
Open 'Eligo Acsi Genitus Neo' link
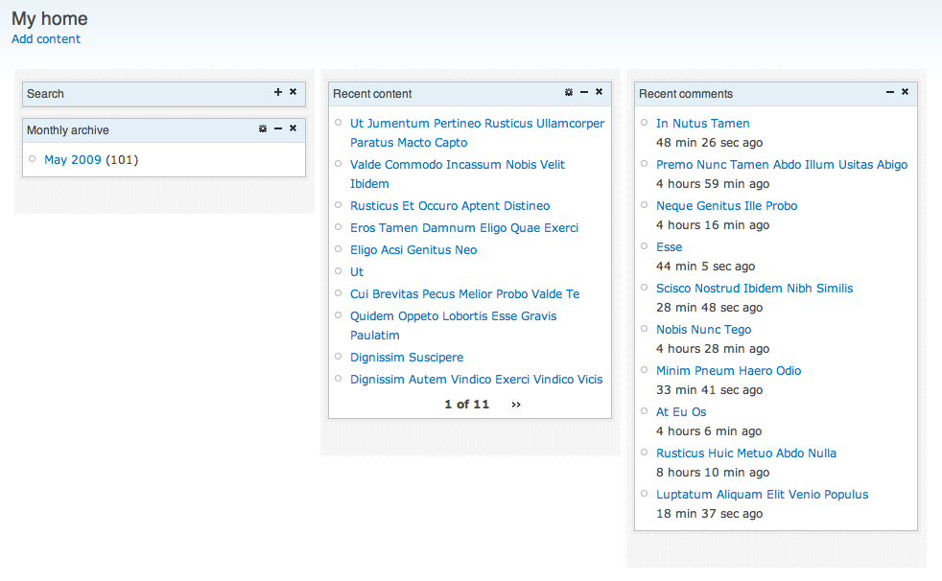tap(413, 250)
